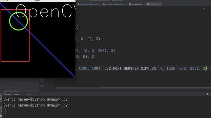Close the 2-image_properties.py tab
This screenshot has width=211, height=118.
100,4
